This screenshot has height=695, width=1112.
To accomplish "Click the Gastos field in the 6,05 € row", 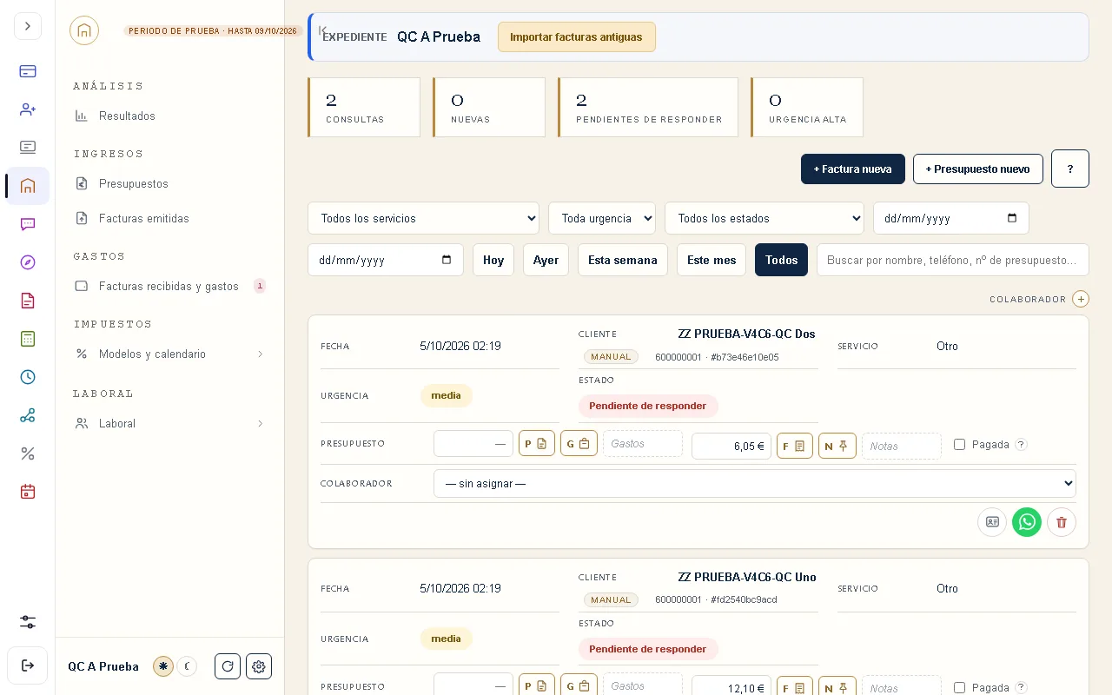I will tap(643, 444).
